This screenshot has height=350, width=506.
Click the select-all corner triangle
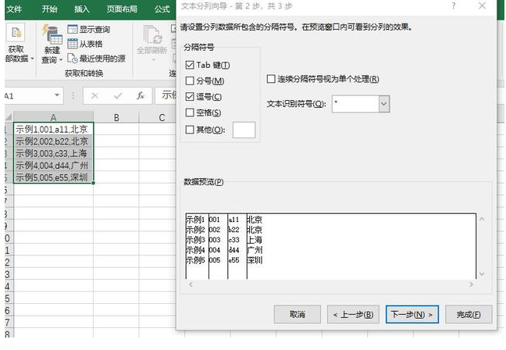(9, 117)
